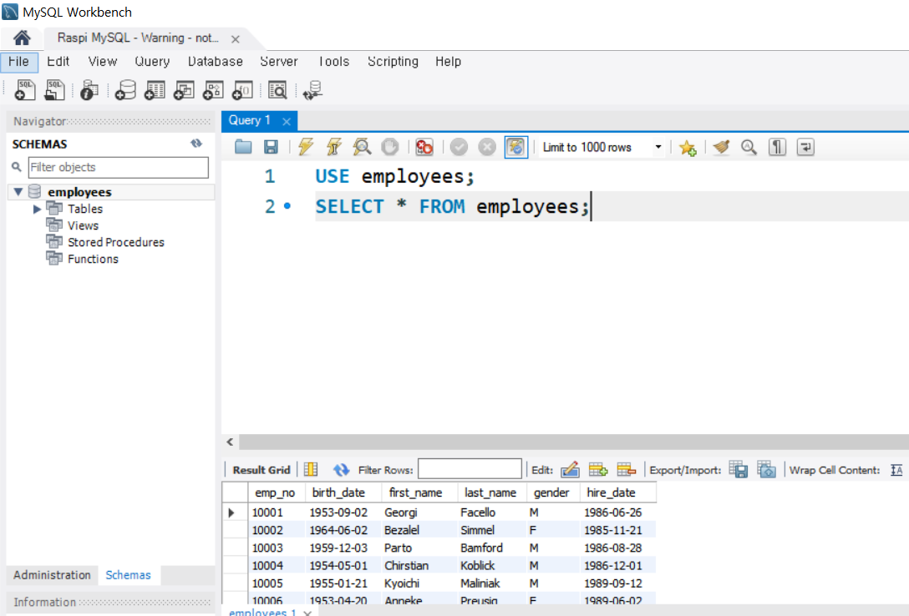Click the Result Grid button
The width and height of the screenshot is (909, 616).
pos(262,470)
